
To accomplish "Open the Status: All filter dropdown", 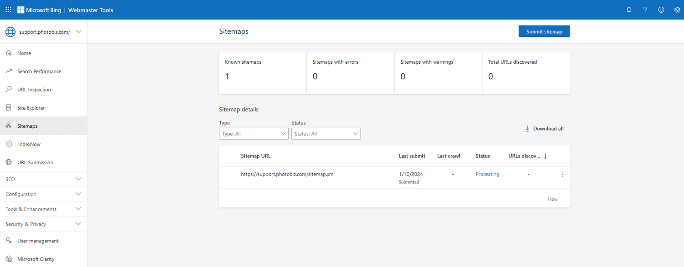I will coord(326,133).
